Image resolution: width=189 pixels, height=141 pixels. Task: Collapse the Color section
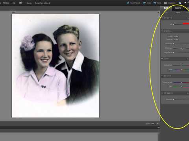click(x=162, y=59)
